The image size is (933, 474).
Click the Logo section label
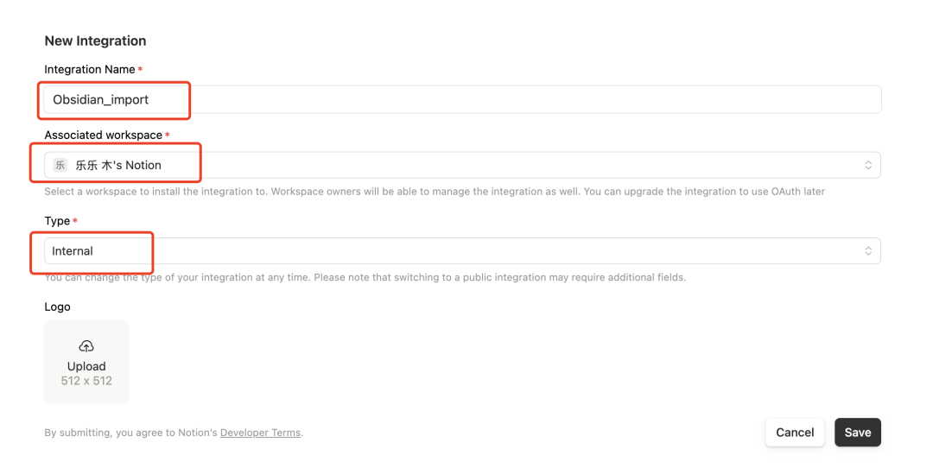(x=58, y=307)
